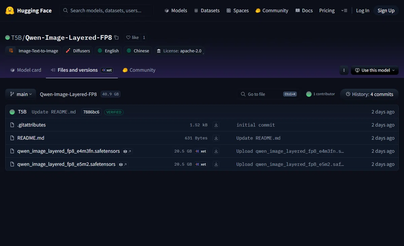Click the 1.52 kB size of .gitattributes
The height and width of the screenshot is (246, 404).
[199, 125]
